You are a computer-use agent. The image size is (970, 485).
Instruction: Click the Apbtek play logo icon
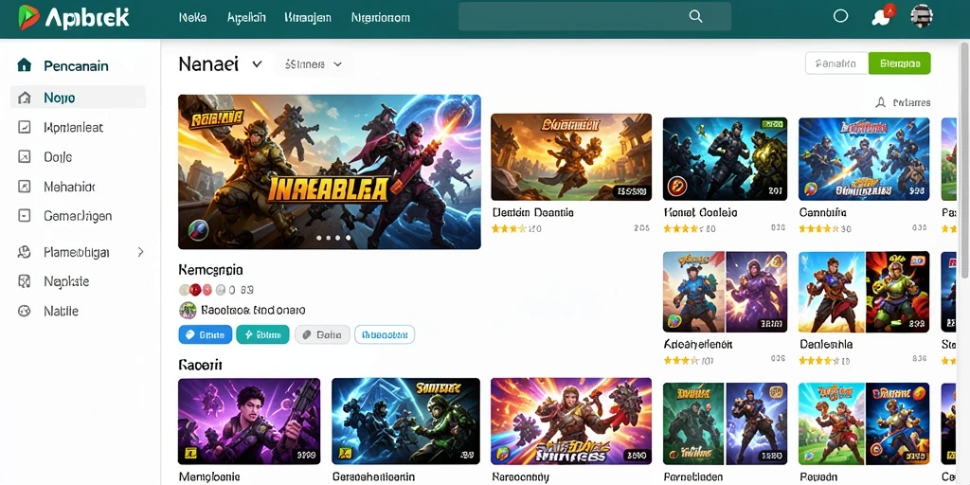[x=28, y=17]
